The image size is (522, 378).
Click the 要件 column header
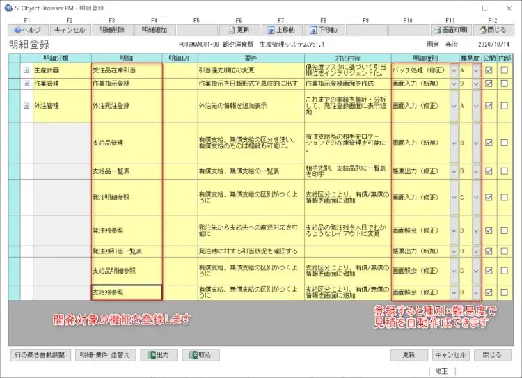[251, 58]
